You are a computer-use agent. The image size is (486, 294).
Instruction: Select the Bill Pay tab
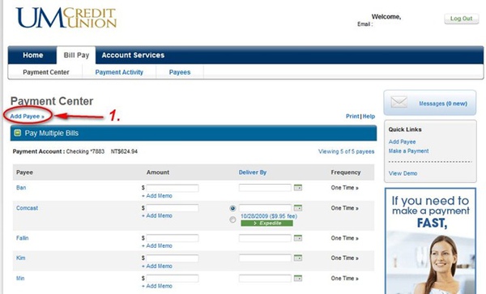coord(76,55)
